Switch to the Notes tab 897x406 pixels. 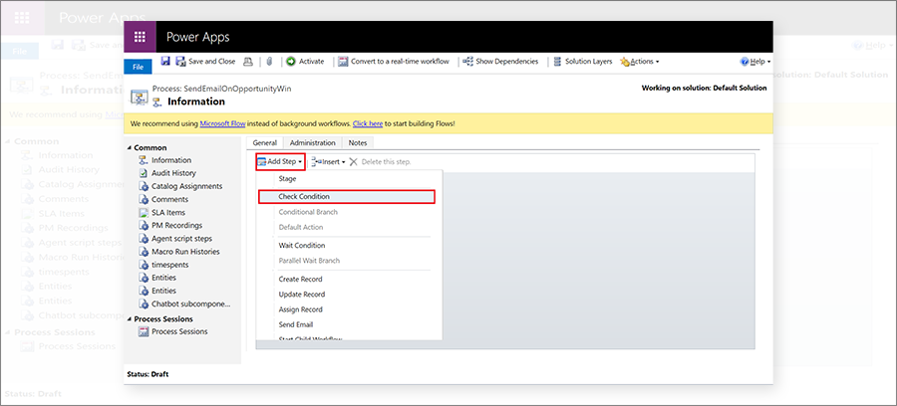(358, 142)
